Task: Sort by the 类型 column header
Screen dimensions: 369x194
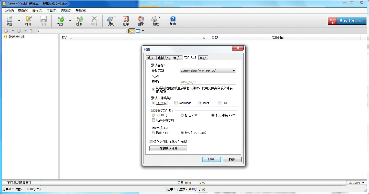Action: (240, 38)
